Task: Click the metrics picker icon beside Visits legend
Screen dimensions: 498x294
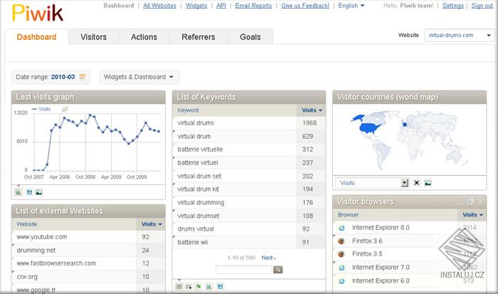Action: click(65, 109)
